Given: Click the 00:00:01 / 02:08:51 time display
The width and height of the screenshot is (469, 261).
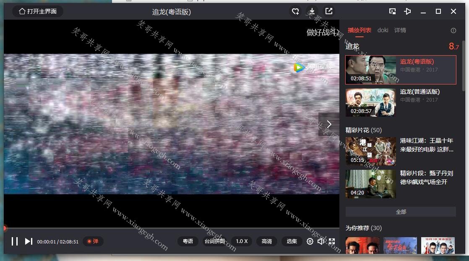Looking at the screenshot, I should (58, 242).
